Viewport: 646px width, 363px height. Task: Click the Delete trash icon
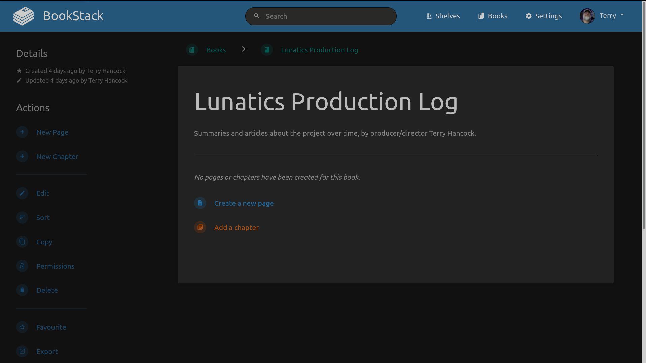(22, 290)
